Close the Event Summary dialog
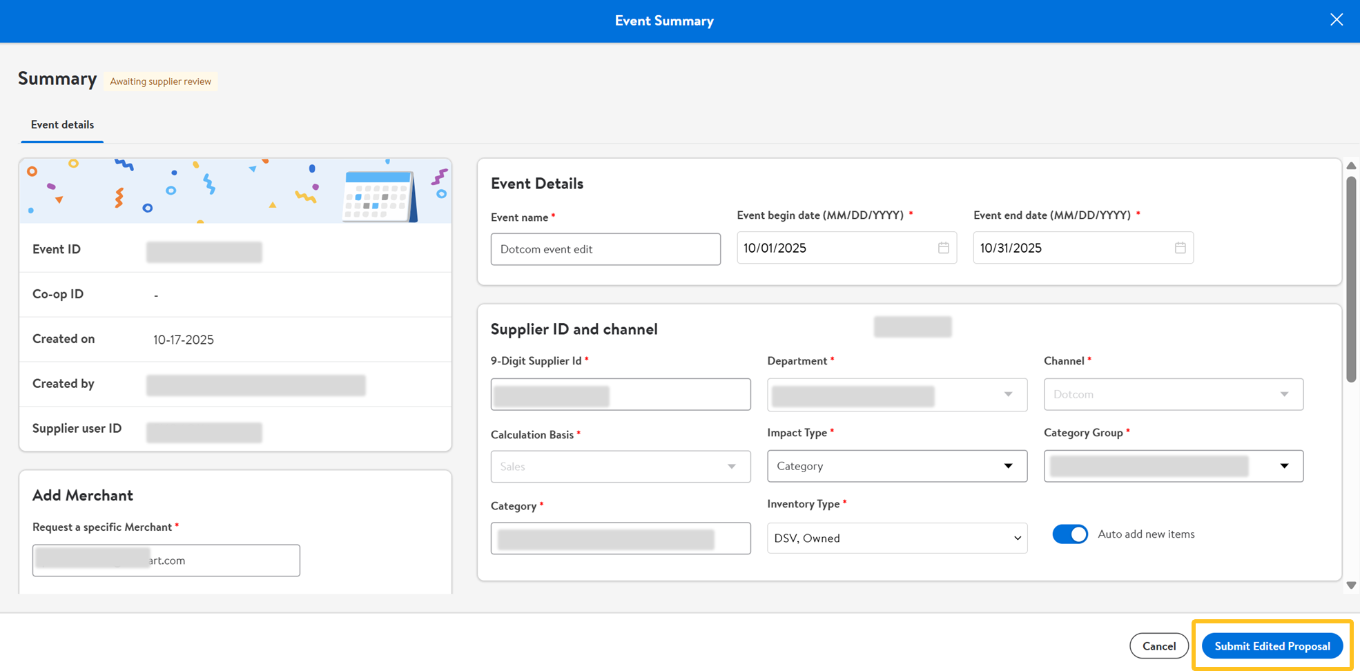1360x671 pixels. (x=1337, y=20)
